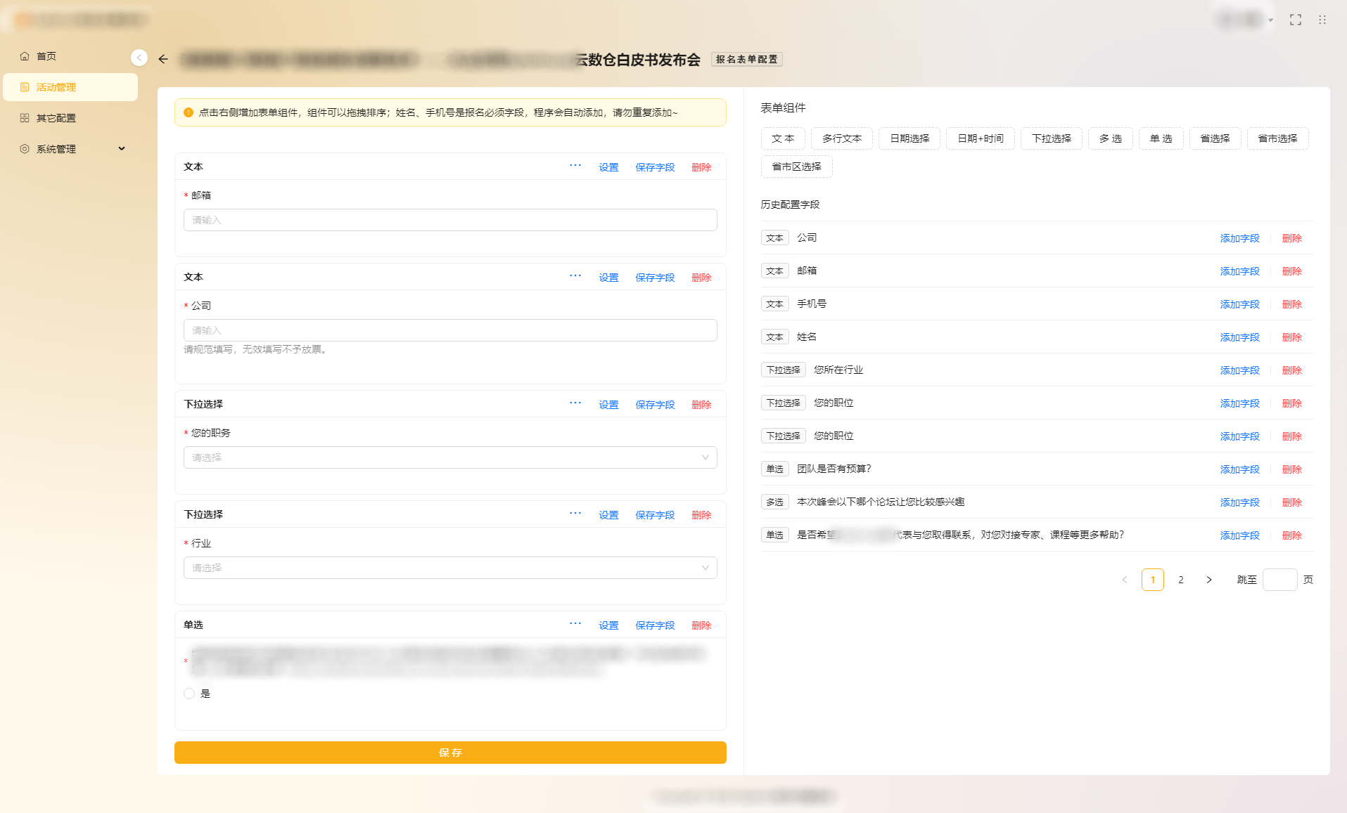Add a 下拉选择 component

(x=1052, y=138)
